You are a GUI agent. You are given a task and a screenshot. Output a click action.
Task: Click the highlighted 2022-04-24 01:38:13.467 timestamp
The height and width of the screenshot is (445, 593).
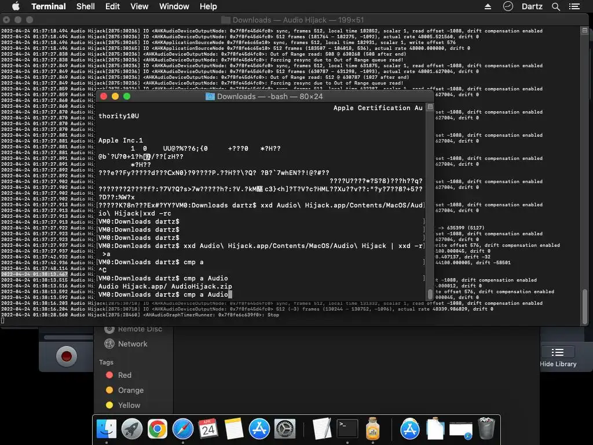[x=34, y=274]
